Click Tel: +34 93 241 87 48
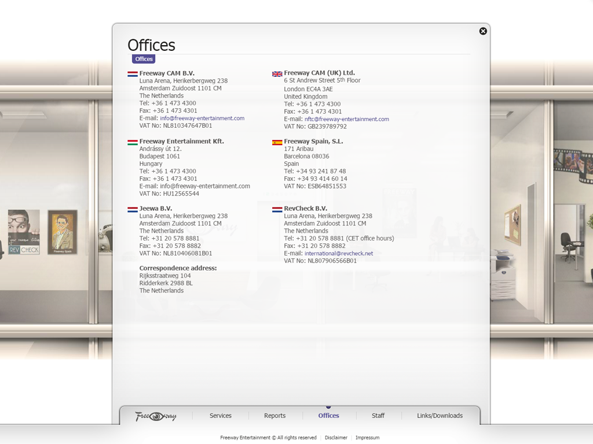The width and height of the screenshot is (593, 444). click(x=315, y=171)
